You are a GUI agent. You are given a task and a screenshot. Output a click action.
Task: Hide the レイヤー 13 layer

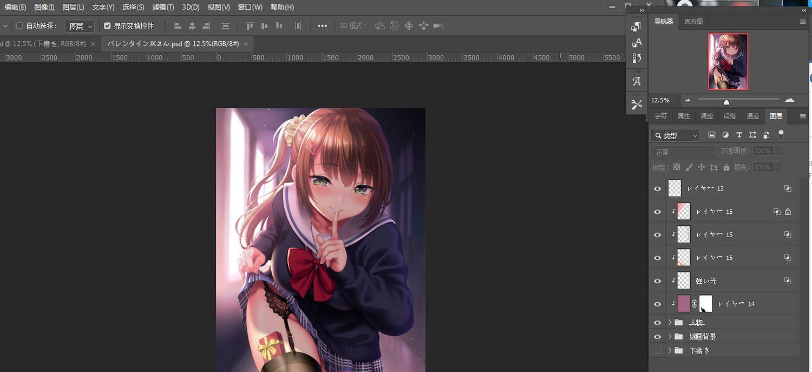click(658, 188)
